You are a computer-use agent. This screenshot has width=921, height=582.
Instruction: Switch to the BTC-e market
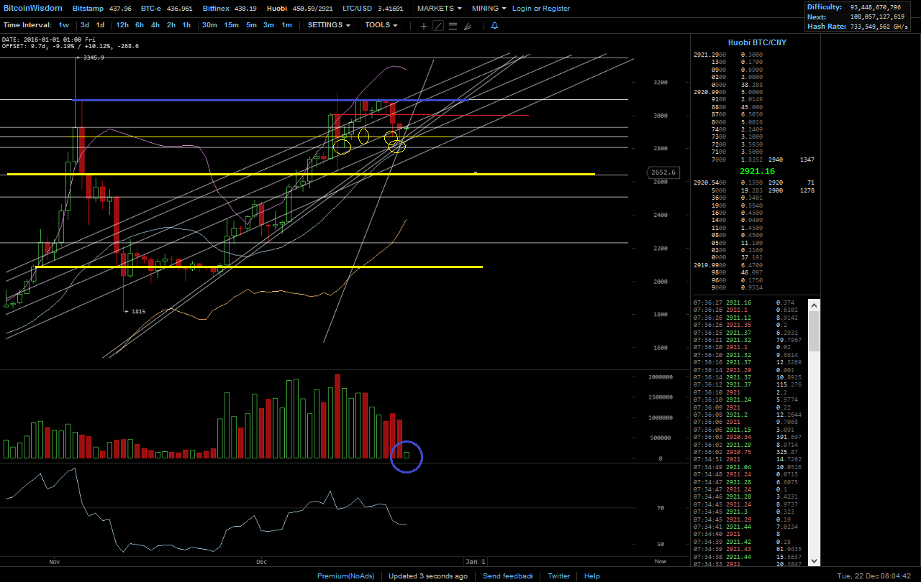click(150, 9)
